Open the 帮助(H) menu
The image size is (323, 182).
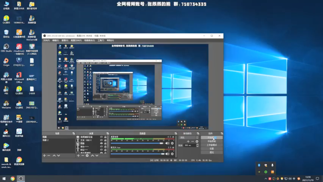tap(110, 40)
